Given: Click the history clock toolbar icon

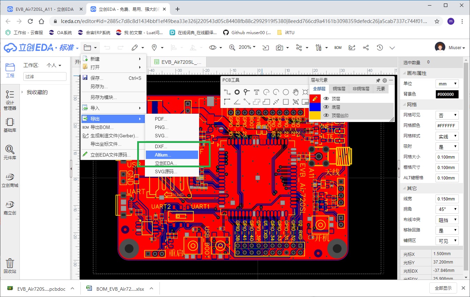Looking at the screenshot, I should (x=380, y=47).
